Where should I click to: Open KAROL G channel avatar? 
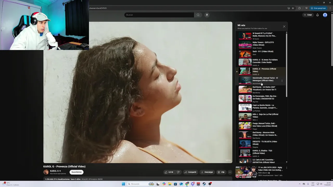coord(46,172)
